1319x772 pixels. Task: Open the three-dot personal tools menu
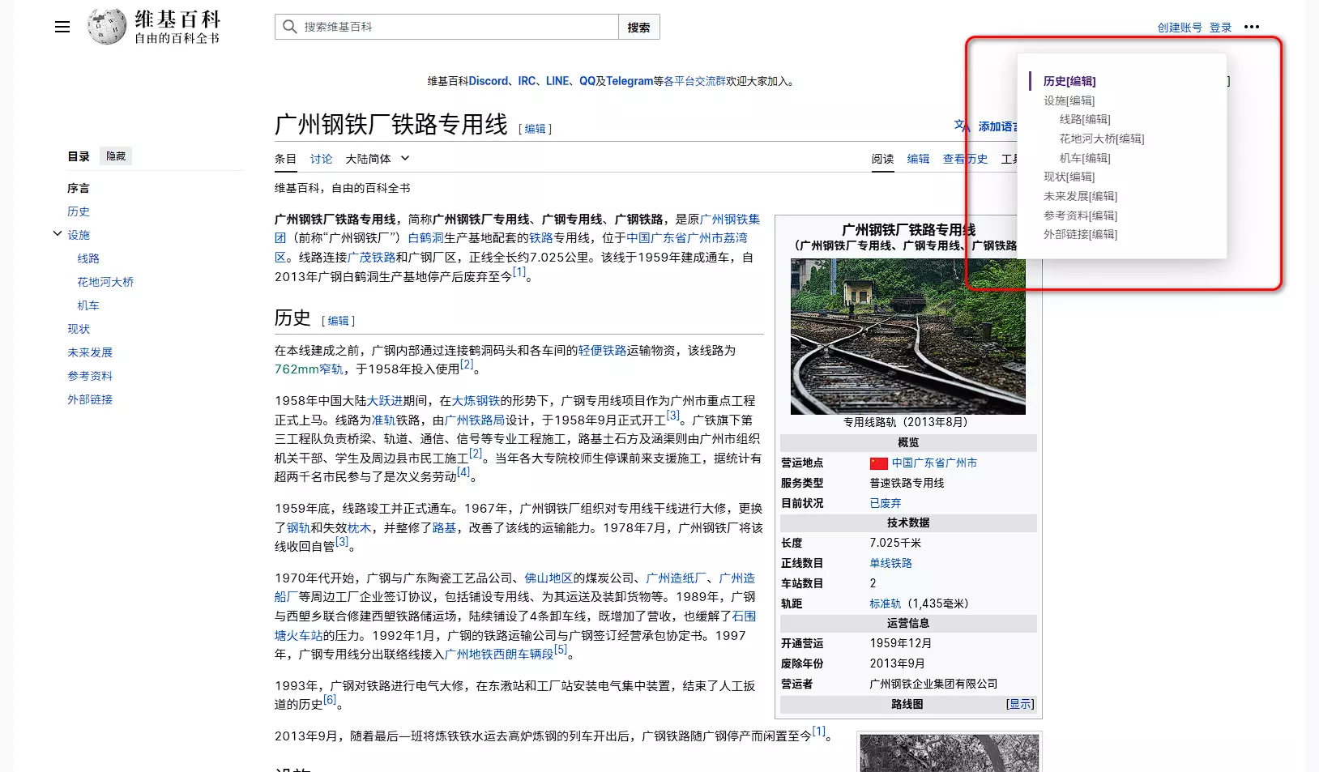point(1252,27)
